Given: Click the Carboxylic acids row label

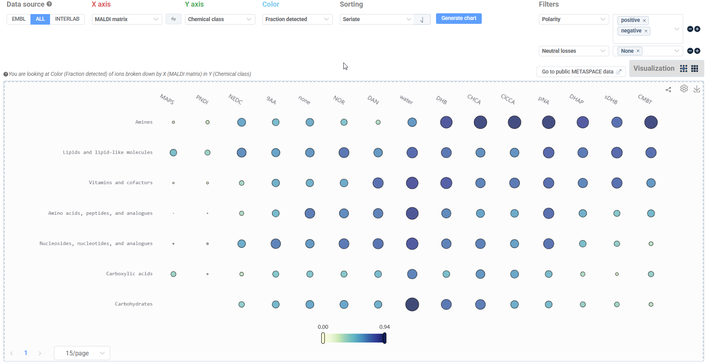Looking at the screenshot, I should coord(129,274).
